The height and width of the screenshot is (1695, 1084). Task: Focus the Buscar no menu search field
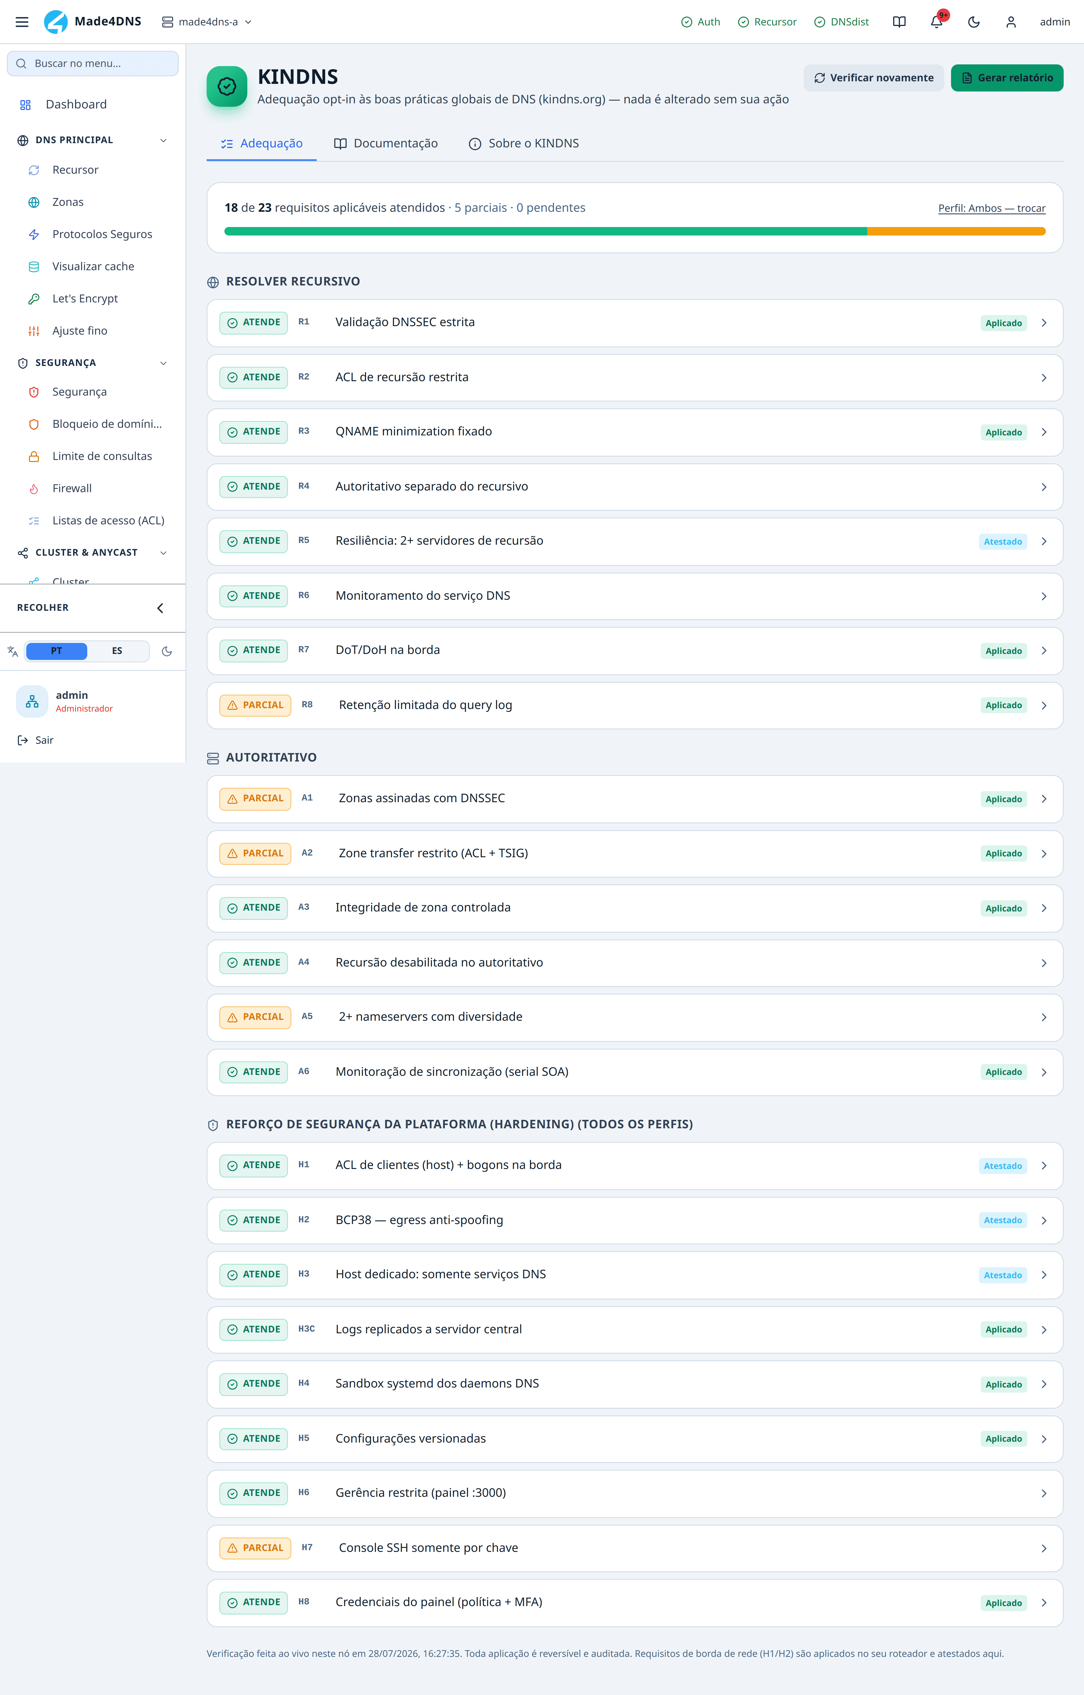pyautogui.click(x=92, y=63)
